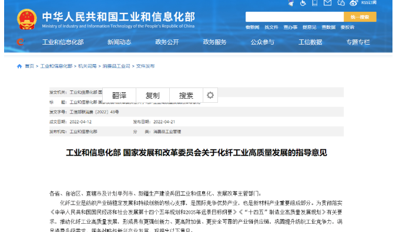The width and height of the screenshot is (396, 232).
Task: Open 专题专栏 nav menu
Action: (x=358, y=42)
